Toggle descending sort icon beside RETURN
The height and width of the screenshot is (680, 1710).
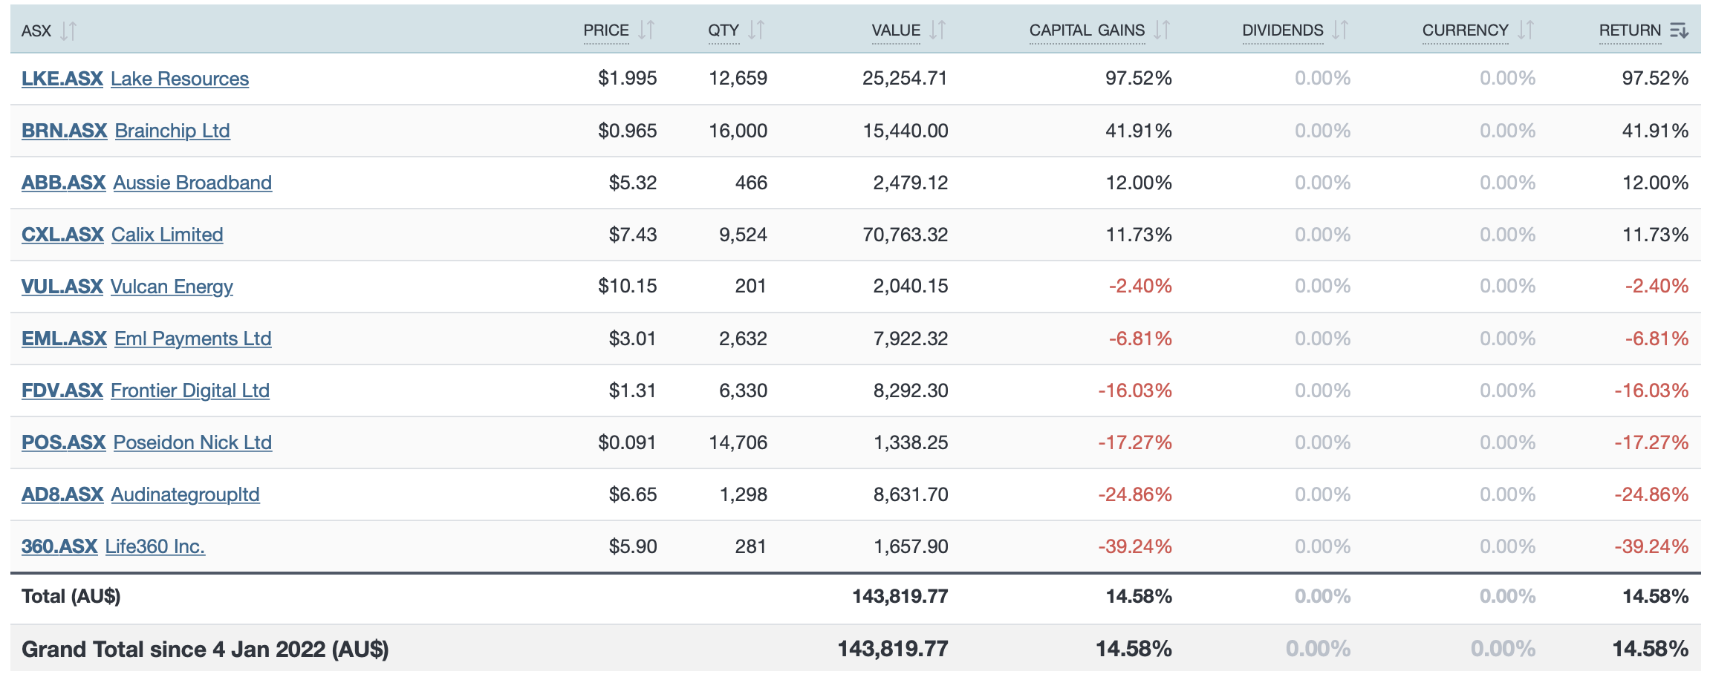click(1679, 30)
